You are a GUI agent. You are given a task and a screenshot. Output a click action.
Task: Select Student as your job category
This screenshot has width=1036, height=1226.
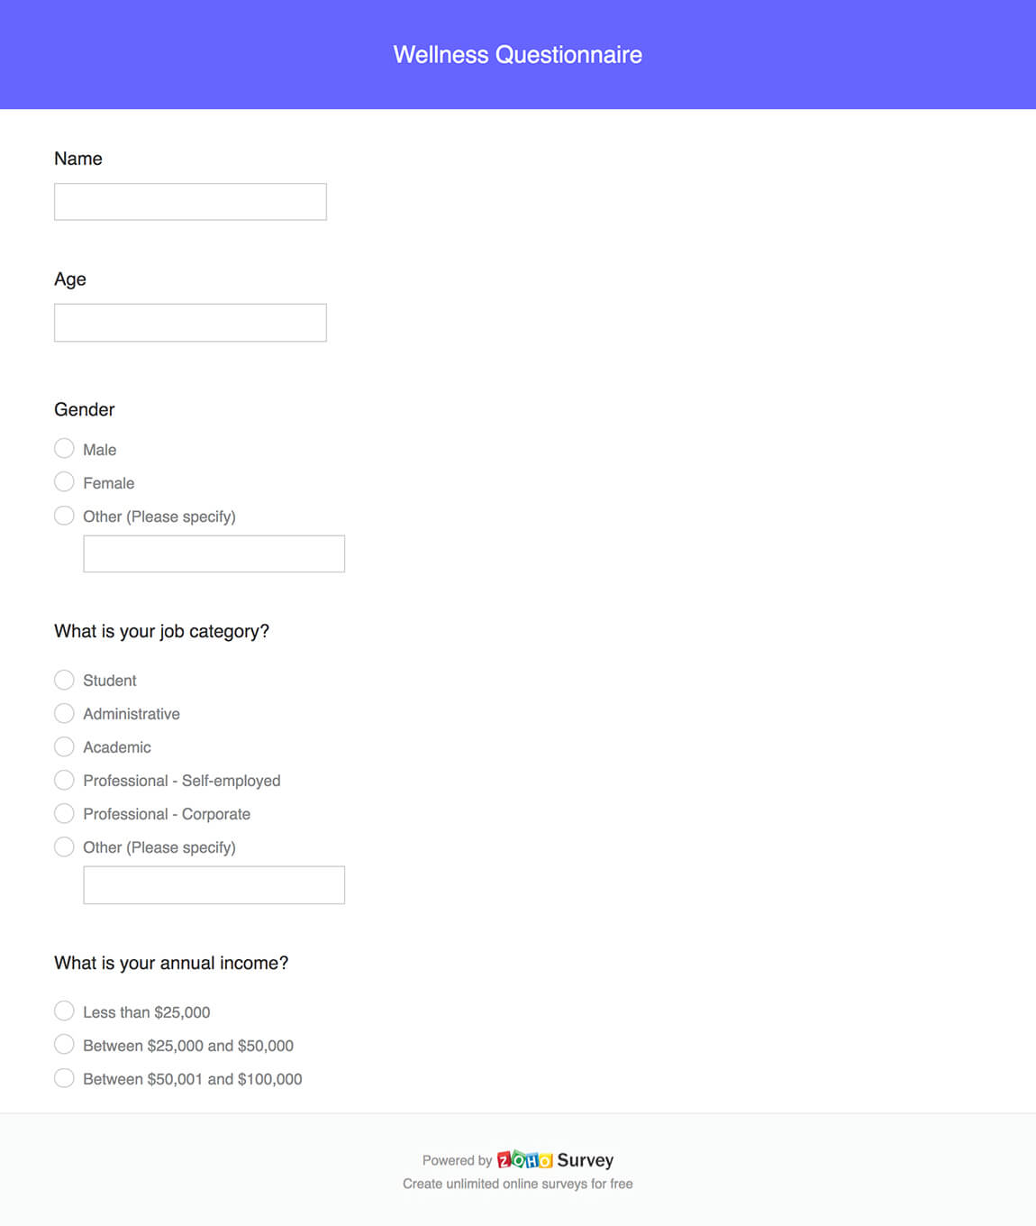click(64, 680)
